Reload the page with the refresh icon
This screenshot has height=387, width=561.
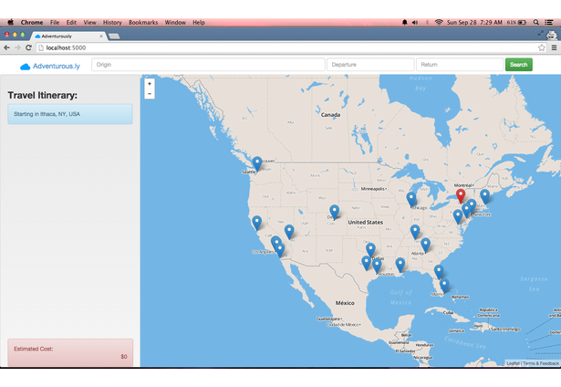[x=28, y=47]
